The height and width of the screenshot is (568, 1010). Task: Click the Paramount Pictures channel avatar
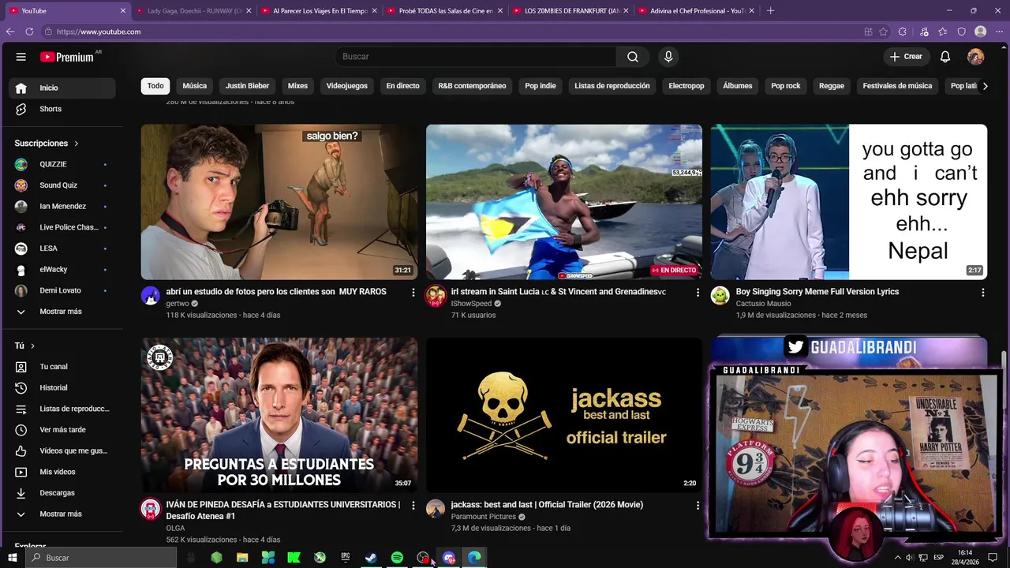pos(436,509)
